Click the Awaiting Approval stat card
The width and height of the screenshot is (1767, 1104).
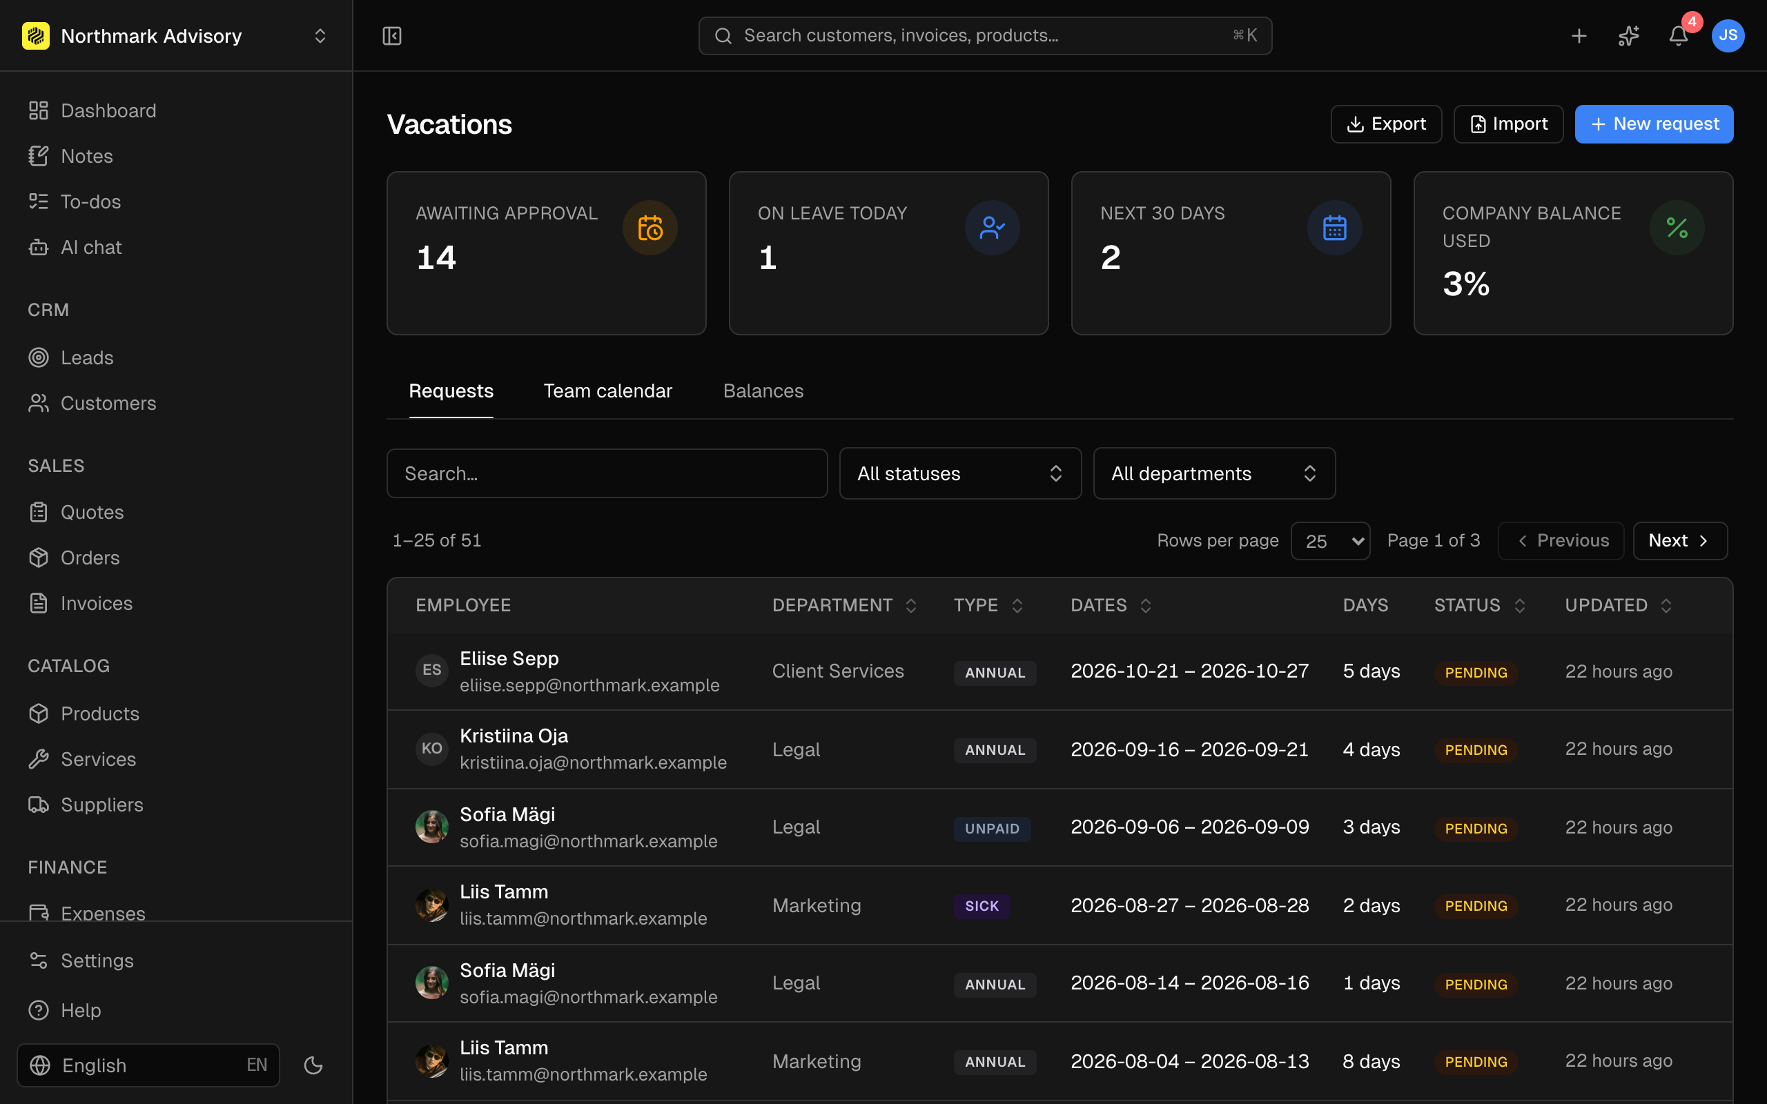pos(546,253)
